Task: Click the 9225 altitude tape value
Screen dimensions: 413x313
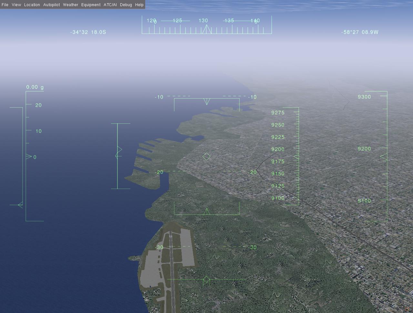Action: pyautogui.click(x=278, y=137)
